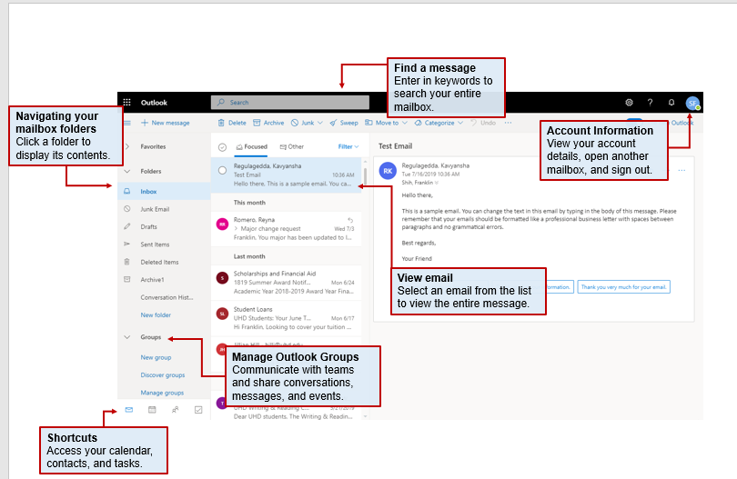Switch to the Focused tab
The image size is (737, 479).
click(251, 146)
